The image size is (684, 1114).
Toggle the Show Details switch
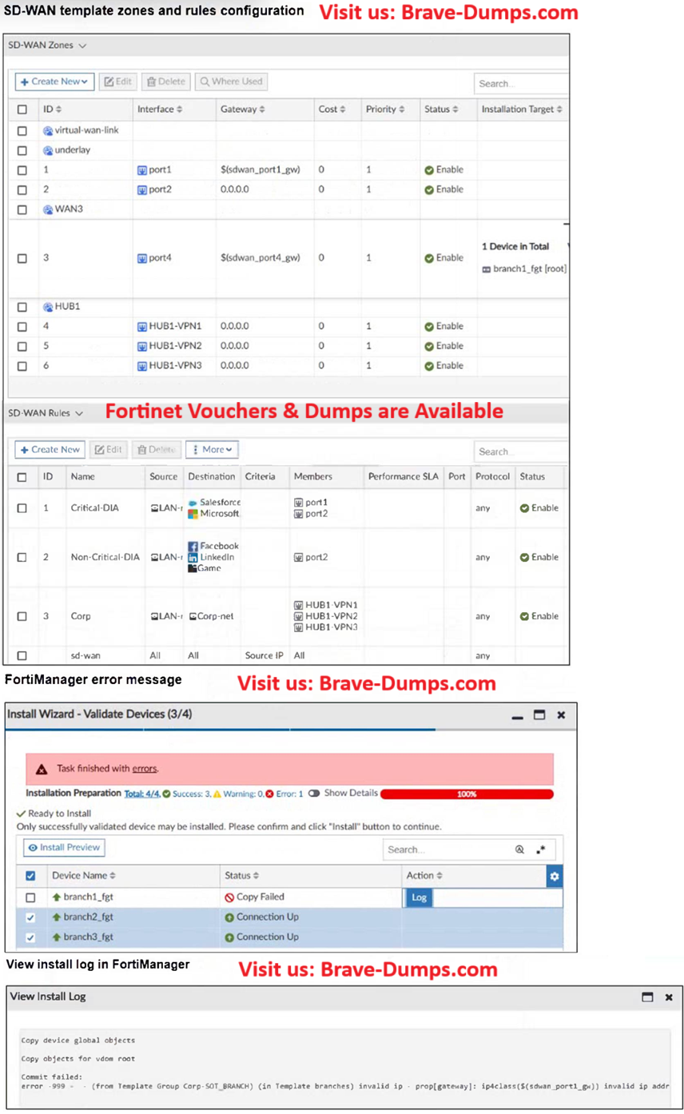[314, 794]
